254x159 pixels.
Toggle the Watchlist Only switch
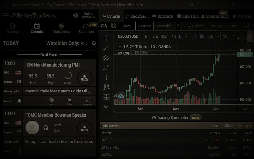(84, 43)
